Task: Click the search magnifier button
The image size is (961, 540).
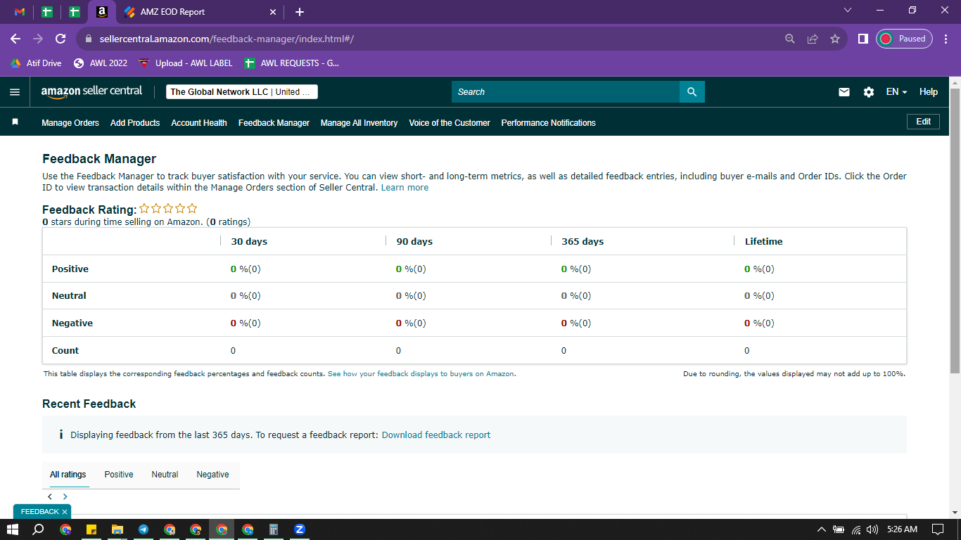Action: [x=692, y=92]
